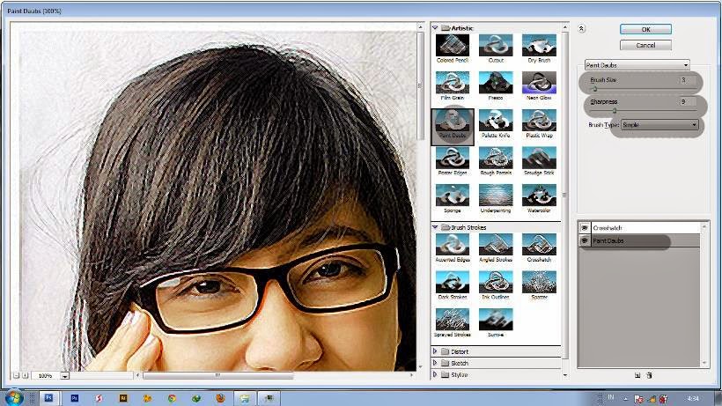This screenshot has width=722, height=406.
Task: Pick the Palette Knife filter
Action: click(496, 121)
